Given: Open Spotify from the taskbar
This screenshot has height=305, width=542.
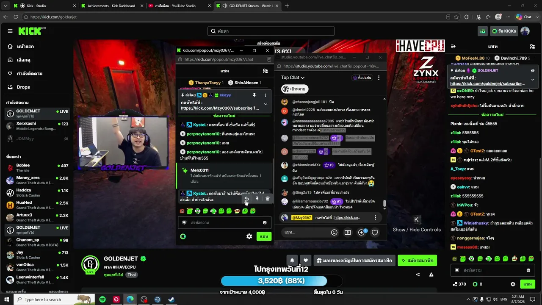Looking at the screenshot, I should click(102, 299).
